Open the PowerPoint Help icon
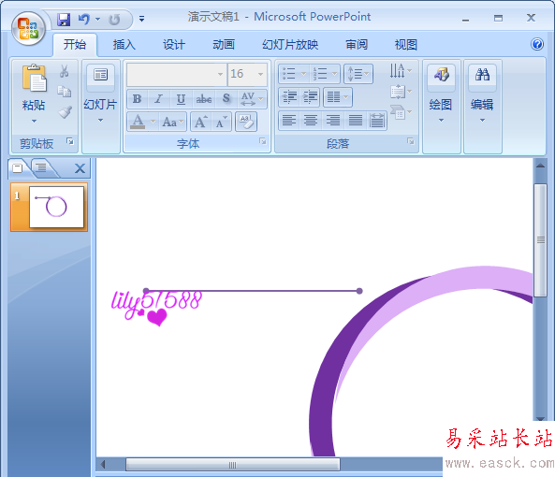This screenshot has width=555, height=477. point(536,44)
